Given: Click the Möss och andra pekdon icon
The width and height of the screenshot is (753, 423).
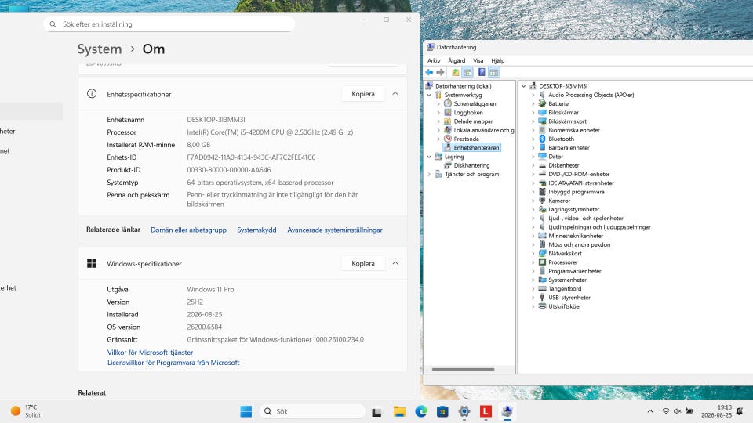Looking at the screenshot, I should 542,244.
